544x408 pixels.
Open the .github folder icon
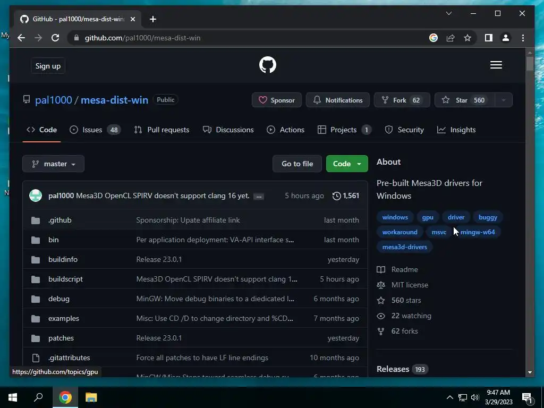click(x=36, y=220)
